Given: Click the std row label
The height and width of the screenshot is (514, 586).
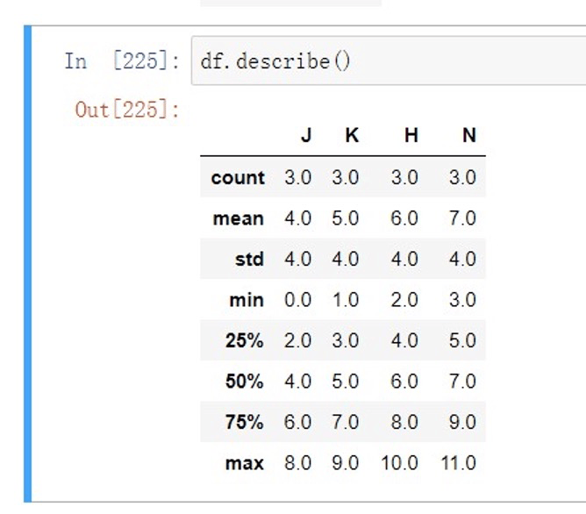Looking at the screenshot, I should (x=249, y=259).
